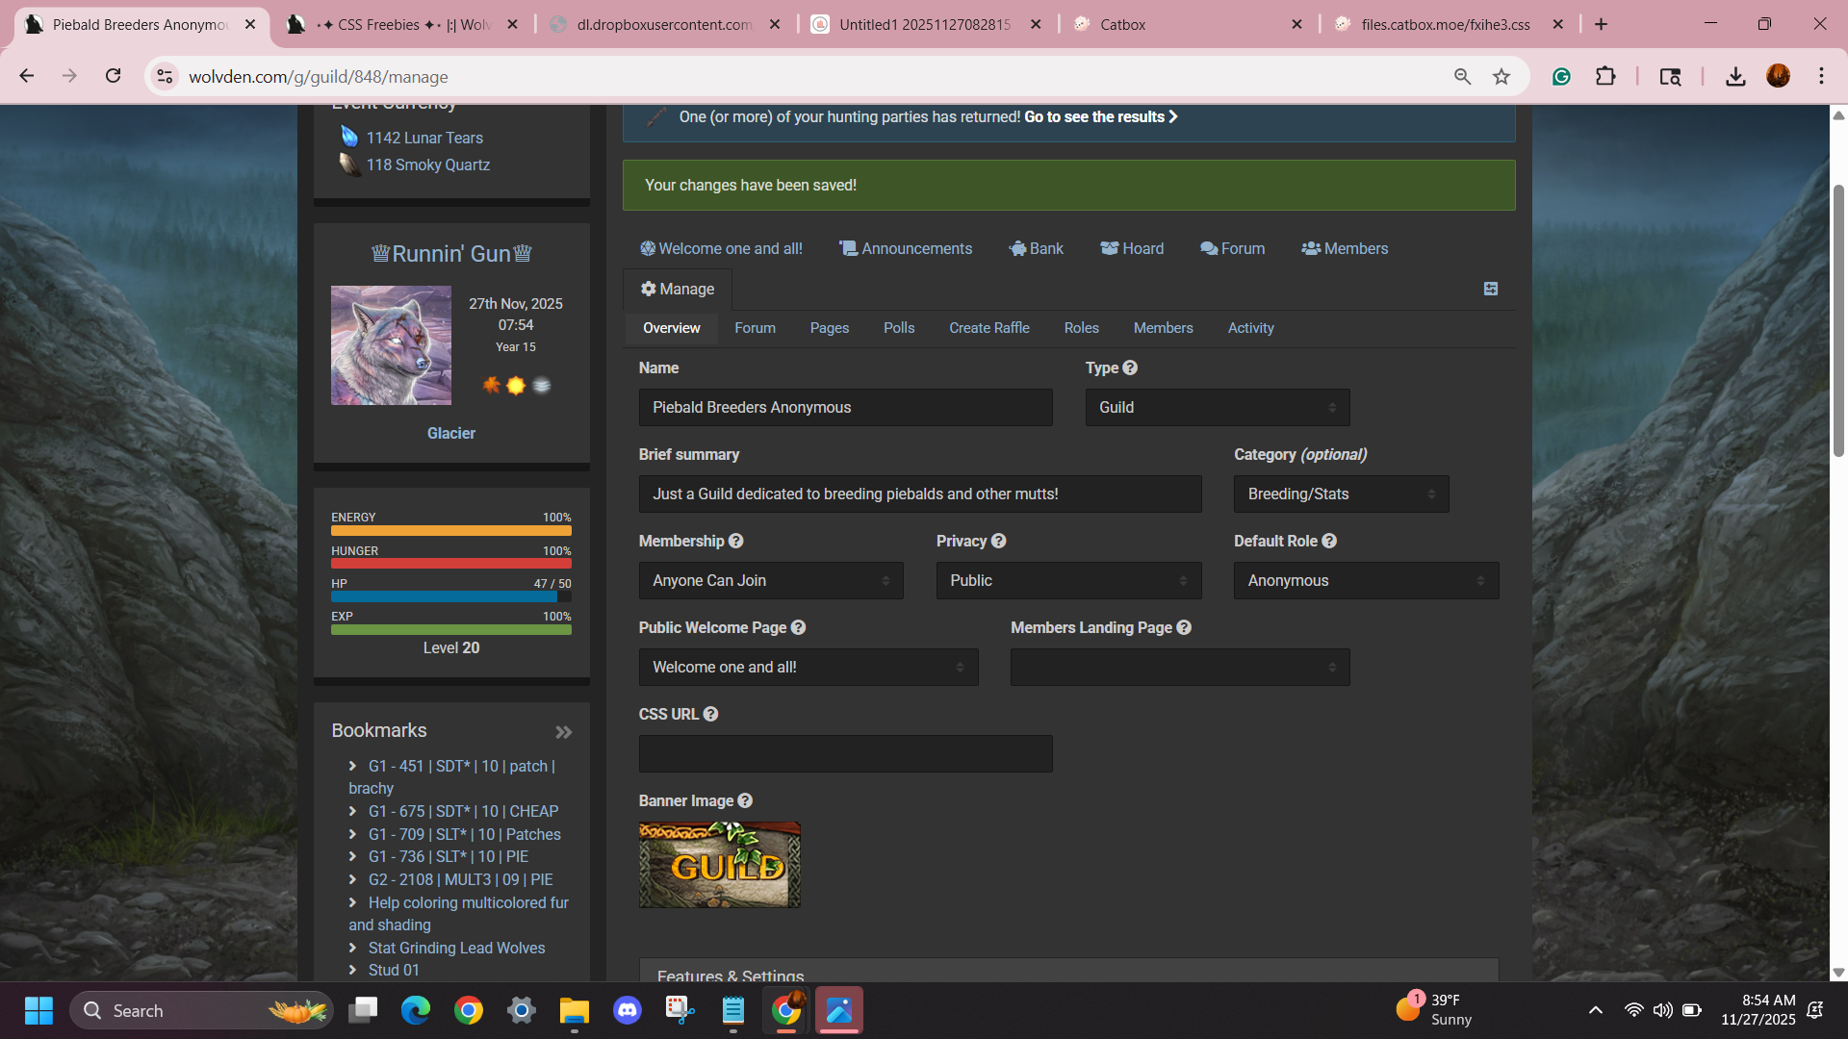1848x1039 pixels.
Task: Open the Default Role dropdown 'Anonymous'
Action: tap(1366, 580)
